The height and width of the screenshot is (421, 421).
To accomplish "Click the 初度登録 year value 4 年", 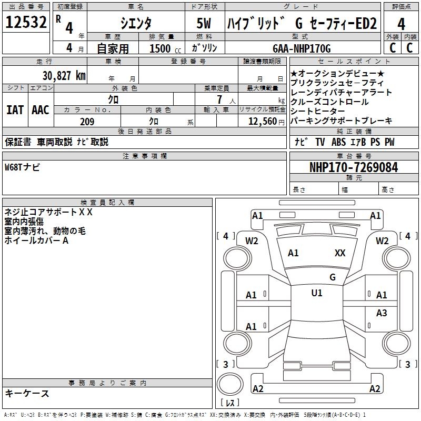I will click(x=74, y=29).
